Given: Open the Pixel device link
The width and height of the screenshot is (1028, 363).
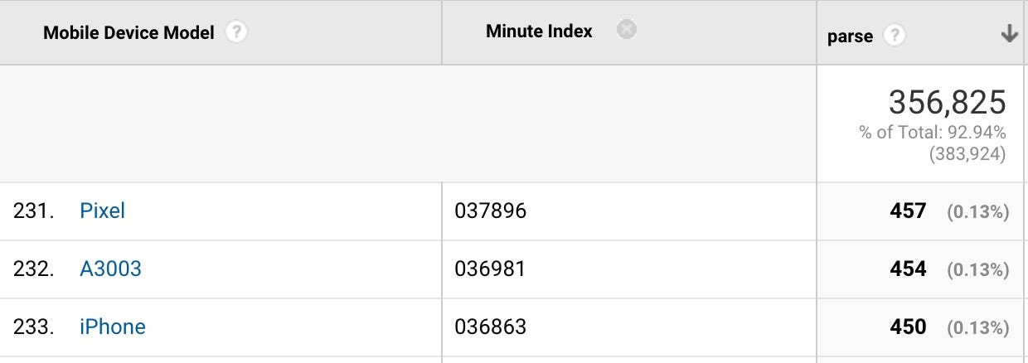Looking at the screenshot, I should click(102, 211).
